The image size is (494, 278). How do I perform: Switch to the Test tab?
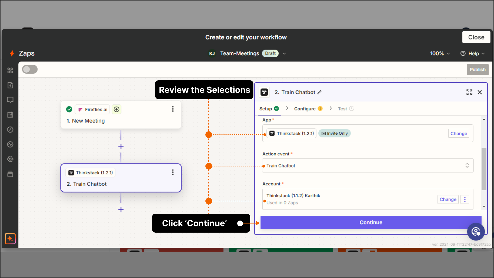point(346,109)
